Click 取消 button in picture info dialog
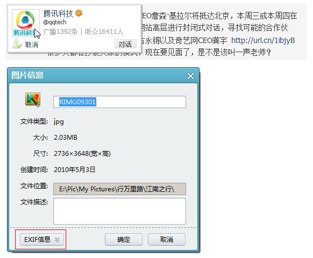The height and width of the screenshot is (258, 313). [167, 239]
